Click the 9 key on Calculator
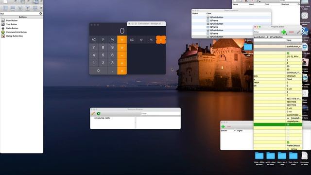This screenshot has height=175, width=311. [x=112, y=48]
